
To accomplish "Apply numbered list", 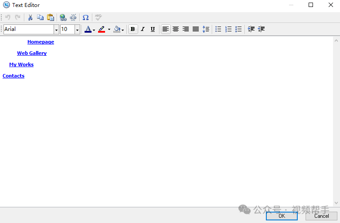I will coord(228,29).
